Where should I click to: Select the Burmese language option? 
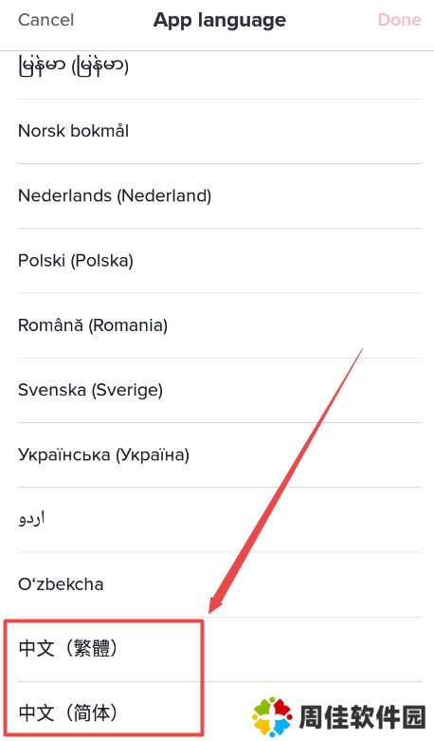tap(219, 67)
